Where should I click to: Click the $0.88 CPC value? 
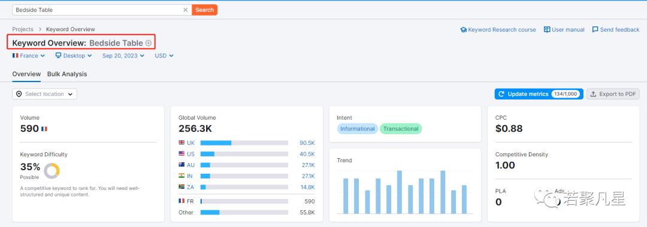[x=509, y=129]
